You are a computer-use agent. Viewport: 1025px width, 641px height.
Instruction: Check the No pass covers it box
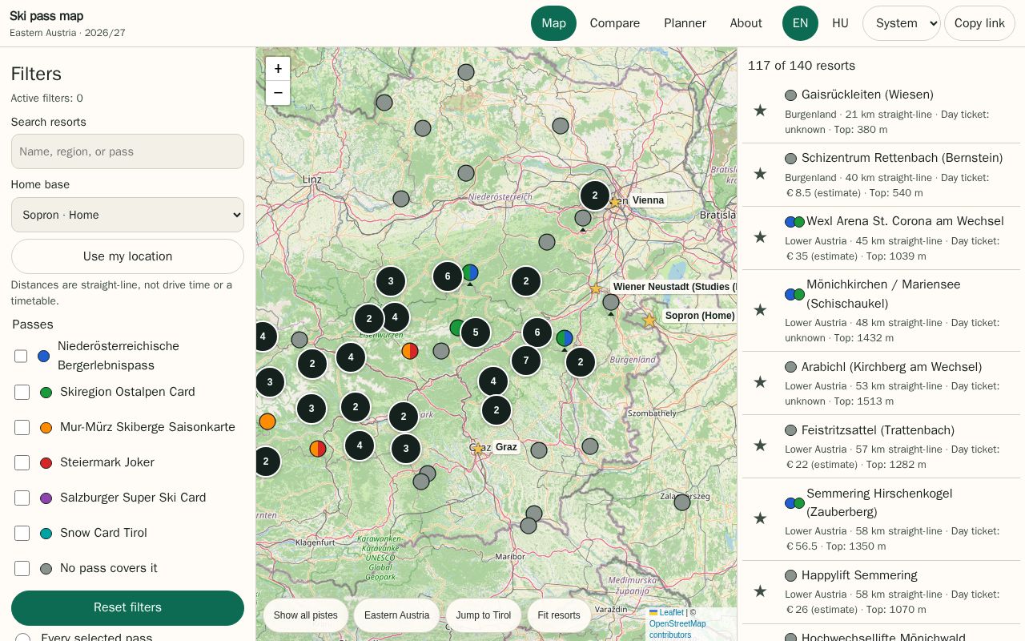tap(22, 568)
